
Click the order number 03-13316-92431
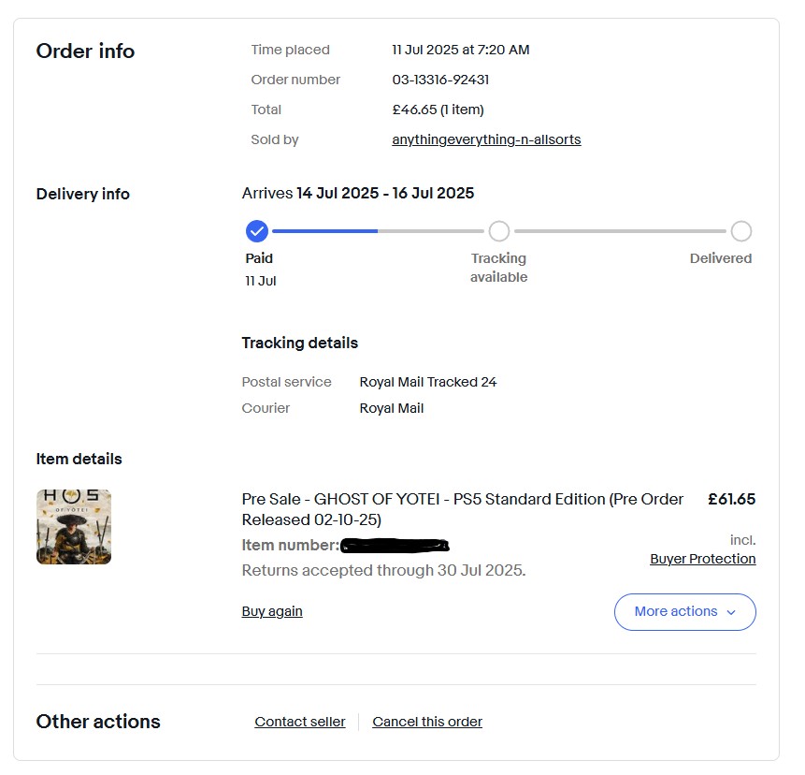[440, 80]
